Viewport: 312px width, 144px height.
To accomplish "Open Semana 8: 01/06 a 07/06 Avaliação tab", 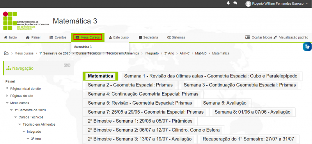I will 252,112.
